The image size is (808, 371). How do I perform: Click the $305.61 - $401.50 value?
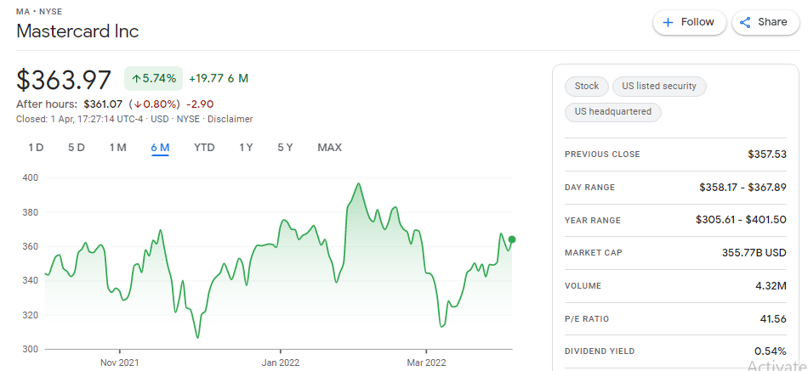741,220
